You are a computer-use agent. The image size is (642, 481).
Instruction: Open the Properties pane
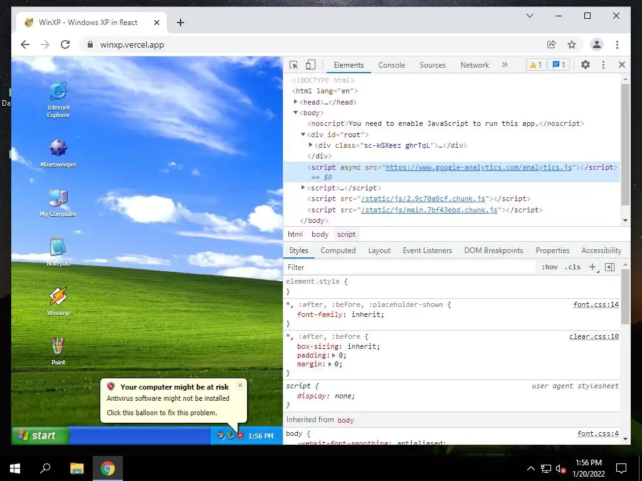pos(552,251)
